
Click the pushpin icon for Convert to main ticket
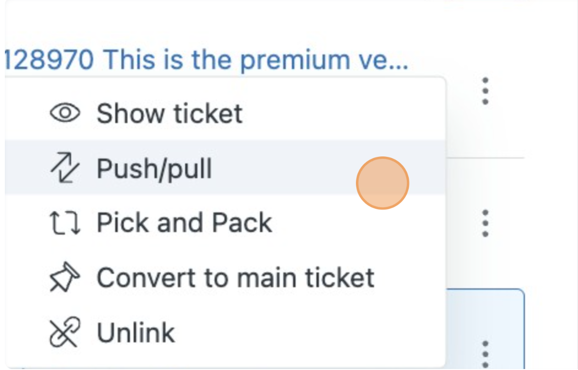point(65,277)
